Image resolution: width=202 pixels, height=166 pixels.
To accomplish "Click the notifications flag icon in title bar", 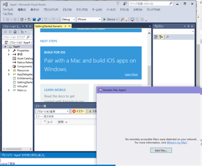I will (x=118, y=4).
